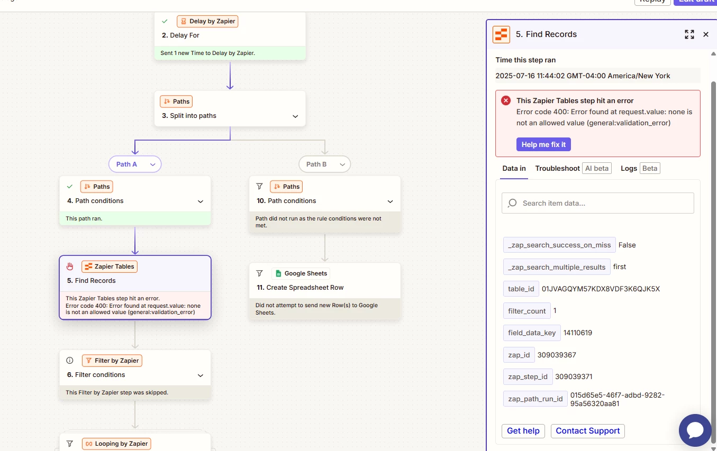
Task: Click the 'This path ran.' status text
Action: point(84,218)
